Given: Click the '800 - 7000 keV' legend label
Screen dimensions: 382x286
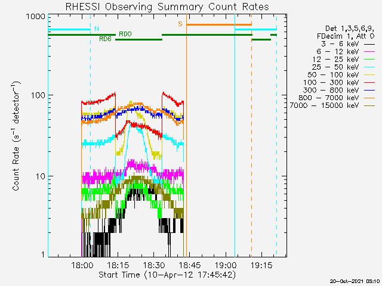Looking at the screenshot, I should coord(329,98).
